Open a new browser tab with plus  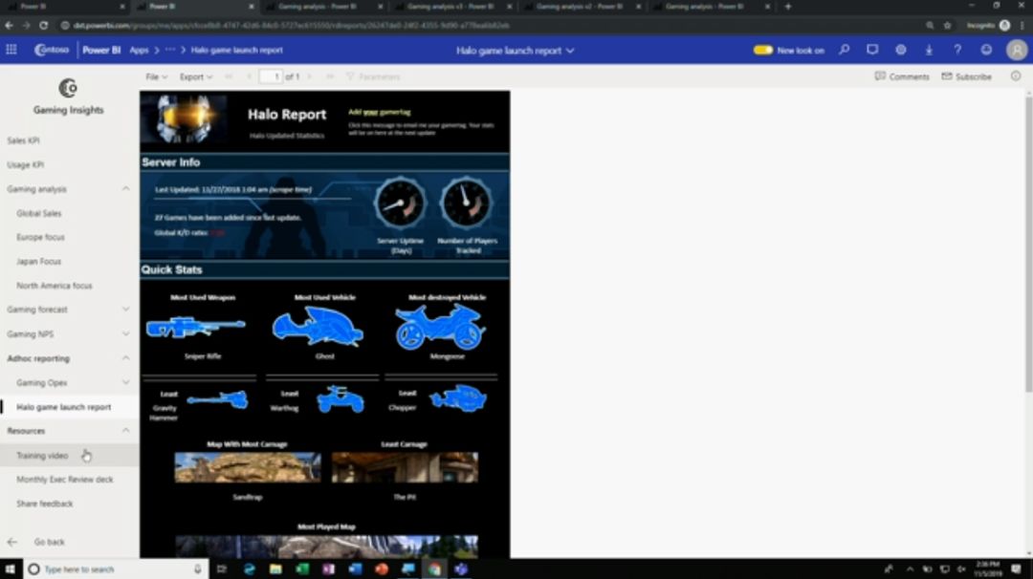pyautogui.click(x=788, y=7)
